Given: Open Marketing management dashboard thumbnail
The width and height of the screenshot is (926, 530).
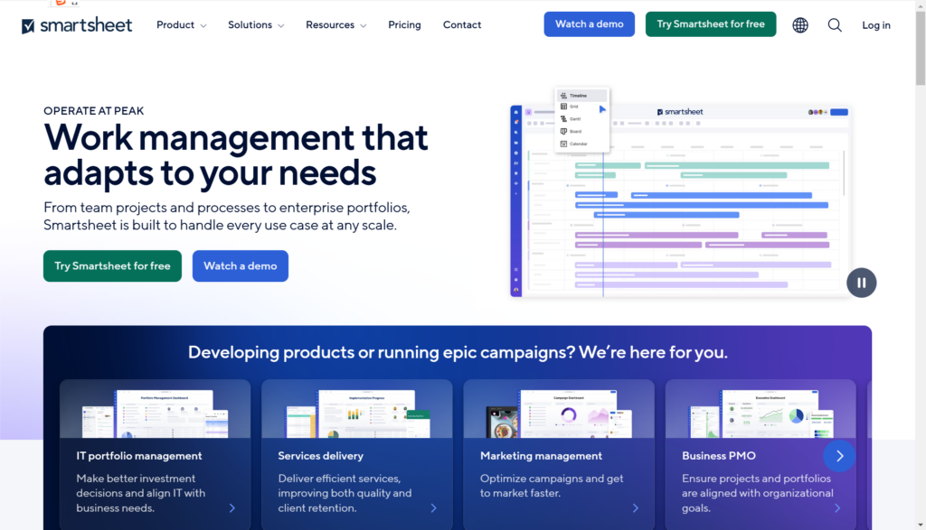Looking at the screenshot, I should (559, 413).
